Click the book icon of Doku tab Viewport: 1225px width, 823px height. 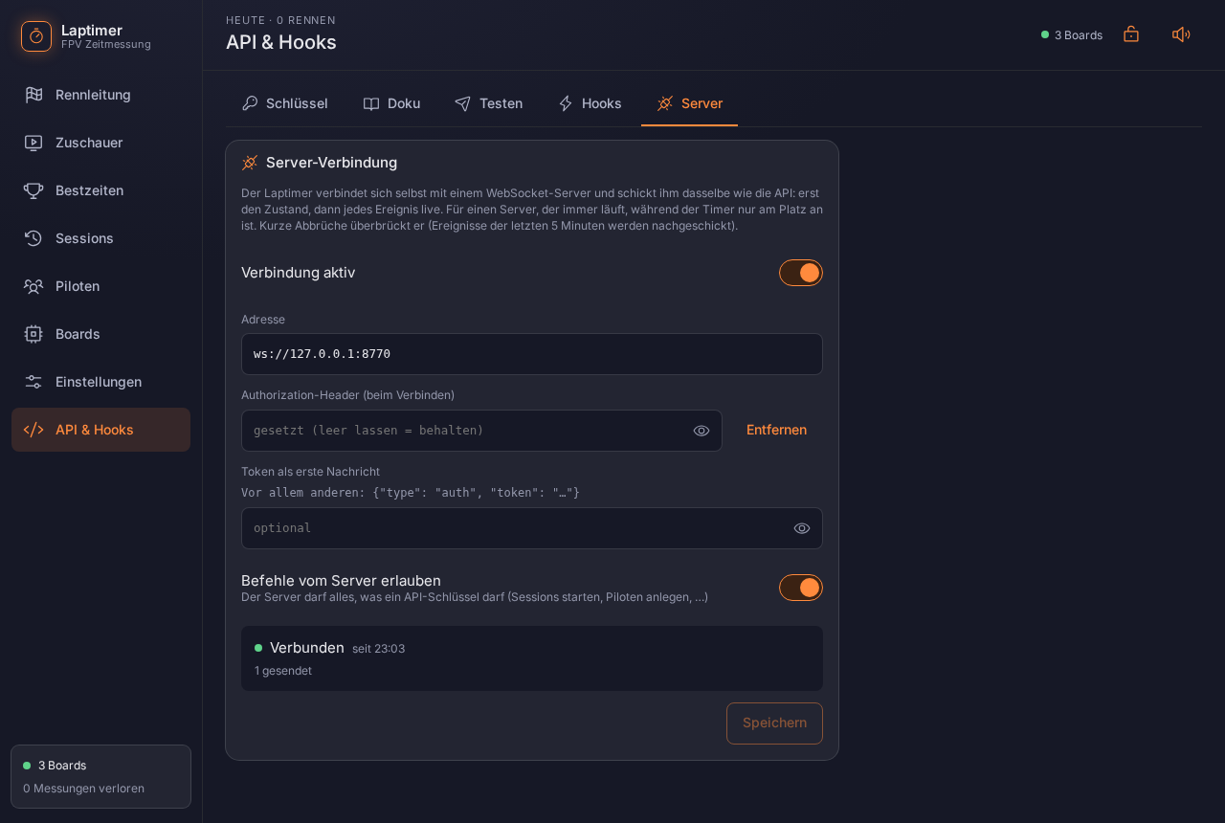371,103
